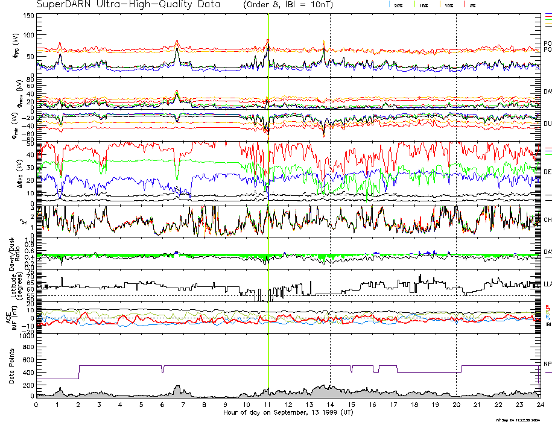Click hour tick label '4' on time axis
The width and height of the screenshot is (552, 422).
click(x=120, y=405)
